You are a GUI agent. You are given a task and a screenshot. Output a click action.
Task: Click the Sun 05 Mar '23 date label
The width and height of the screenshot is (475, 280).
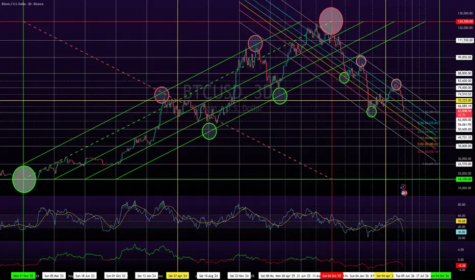[x=54, y=276]
